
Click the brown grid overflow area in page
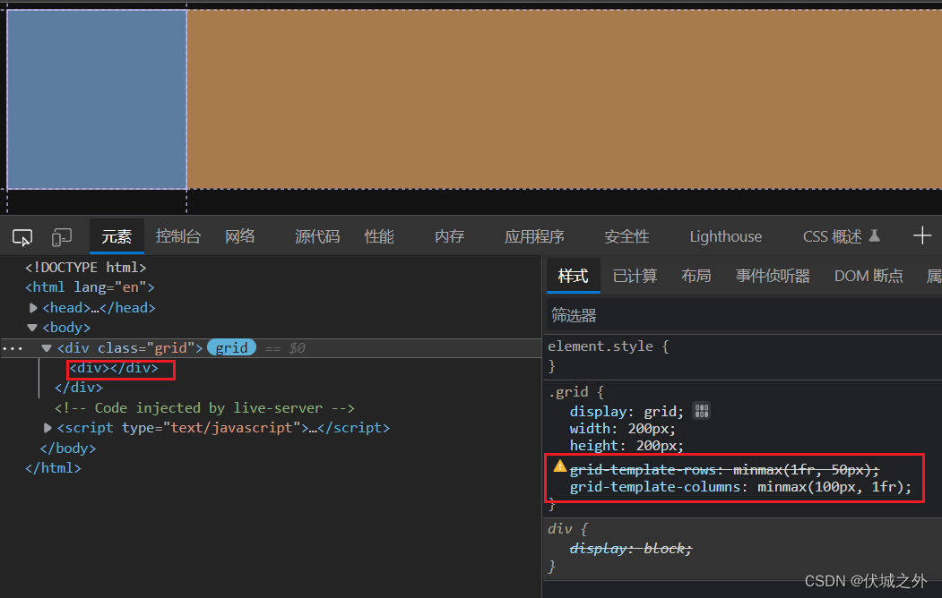pos(564,99)
